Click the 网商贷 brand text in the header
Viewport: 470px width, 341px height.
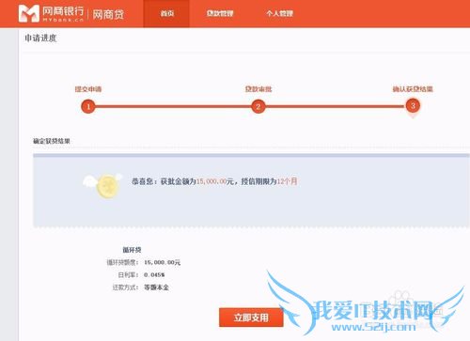tap(108, 14)
